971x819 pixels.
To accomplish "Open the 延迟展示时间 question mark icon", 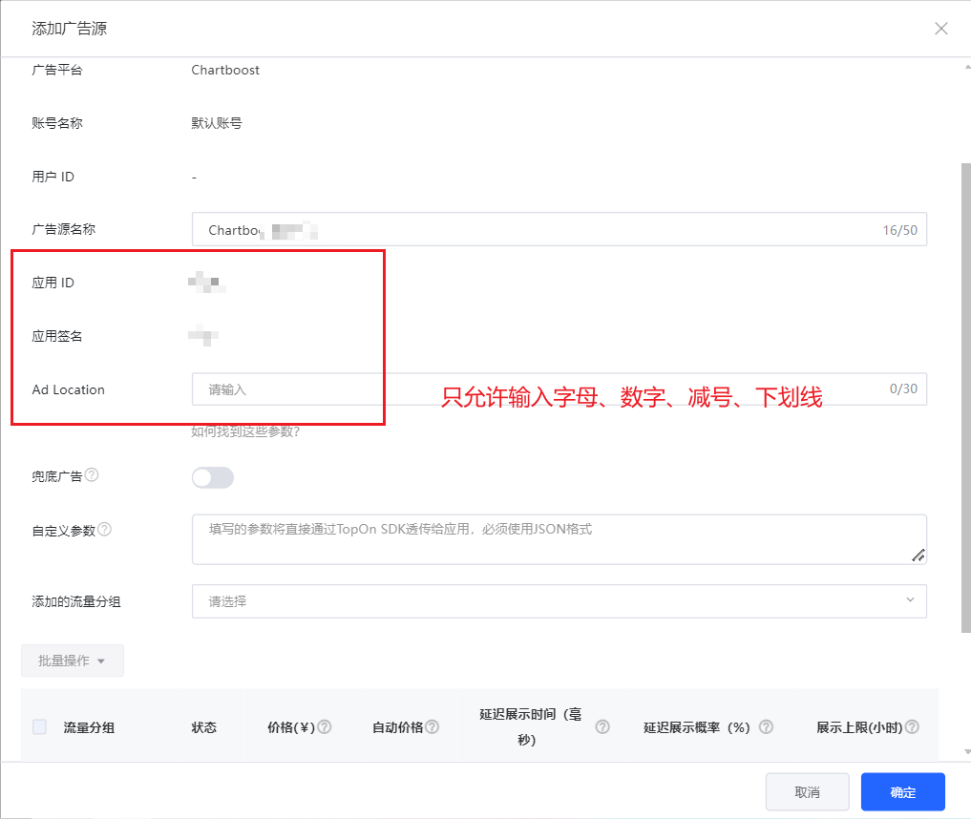I will click(x=602, y=726).
